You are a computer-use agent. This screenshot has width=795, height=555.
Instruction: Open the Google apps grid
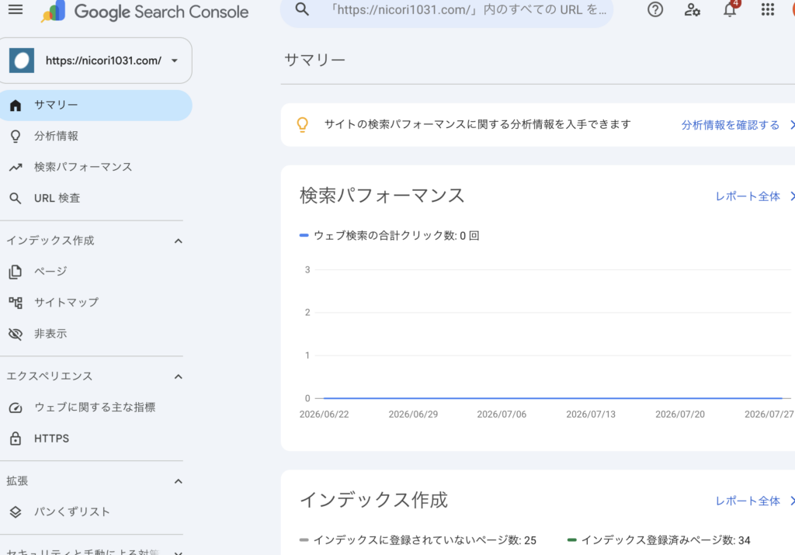tap(768, 9)
